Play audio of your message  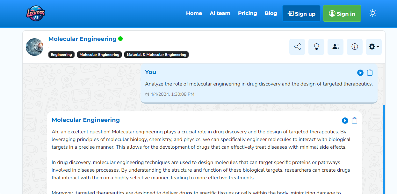360,73
